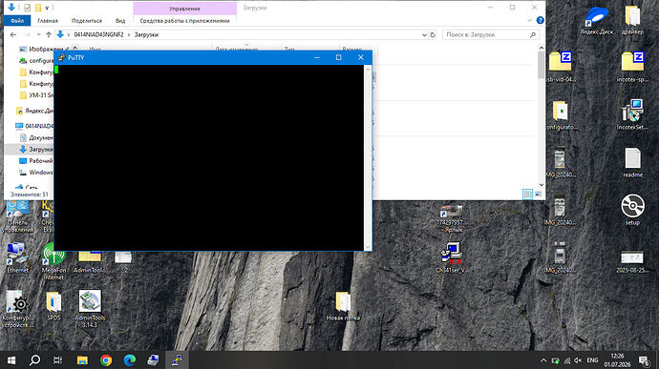Switch to the Поделиться ribbon tab

(87, 21)
